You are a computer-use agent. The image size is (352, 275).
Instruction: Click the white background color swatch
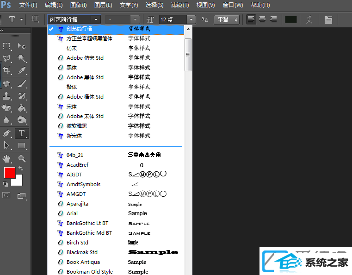(19, 181)
